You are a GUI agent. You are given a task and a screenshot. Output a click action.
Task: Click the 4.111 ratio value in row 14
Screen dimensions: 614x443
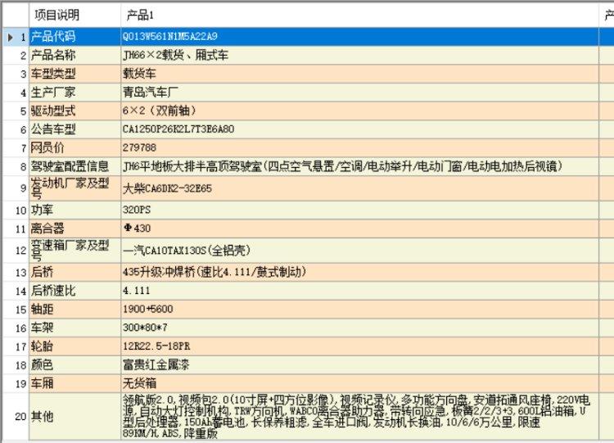pyautogui.click(x=359, y=291)
